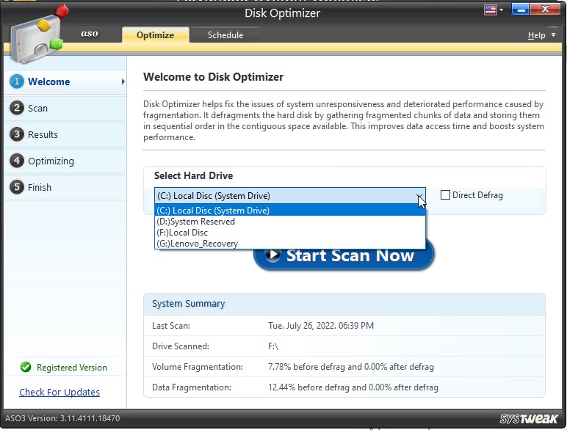This screenshot has width=567, height=430.
Task: Minimize the Disk Optimizer window
Action: pyautogui.click(x=521, y=9)
